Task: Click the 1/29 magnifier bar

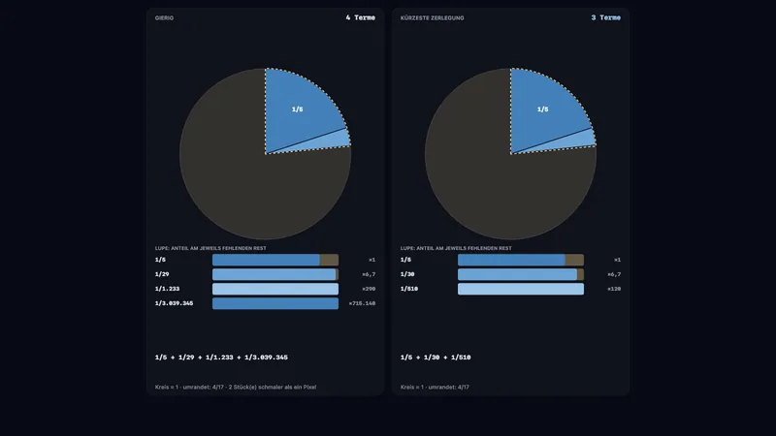Action: click(x=275, y=274)
